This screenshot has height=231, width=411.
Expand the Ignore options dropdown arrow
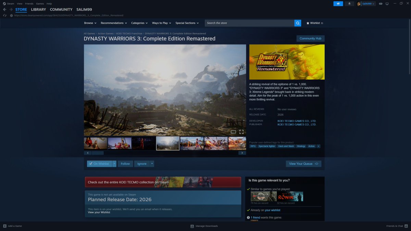pos(152,164)
